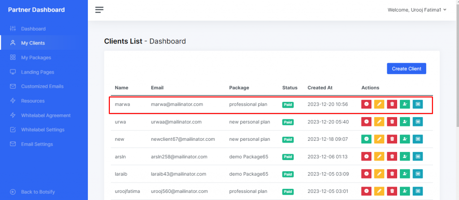This screenshot has height=200, width=459.
Task: Open Resources in the sidebar
Action: click(x=33, y=101)
